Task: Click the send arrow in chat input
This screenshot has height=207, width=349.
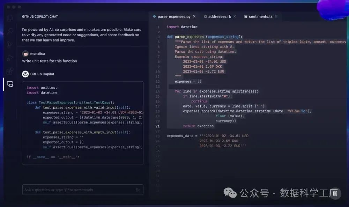Action: [138, 190]
